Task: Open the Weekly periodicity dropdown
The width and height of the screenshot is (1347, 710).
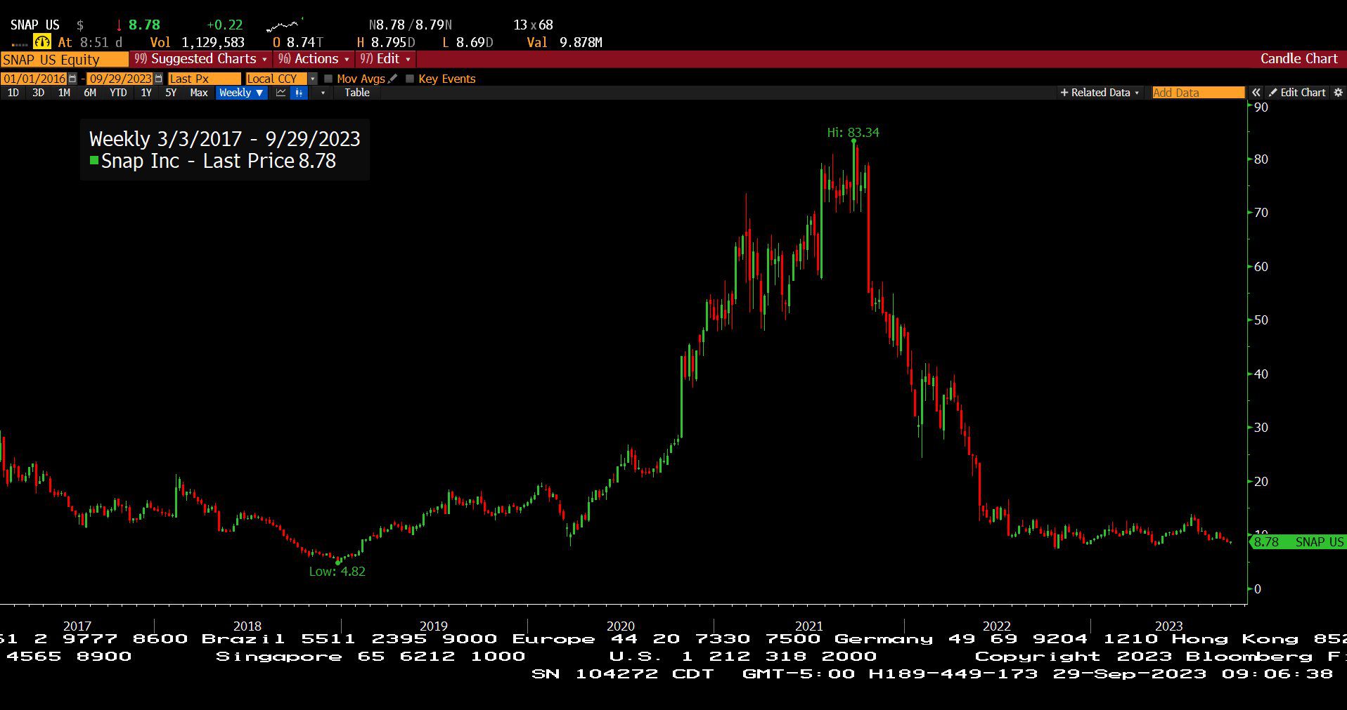Action: pyautogui.click(x=241, y=93)
